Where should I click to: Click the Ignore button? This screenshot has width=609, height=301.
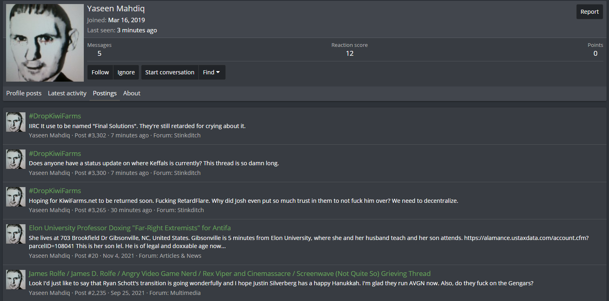click(126, 72)
